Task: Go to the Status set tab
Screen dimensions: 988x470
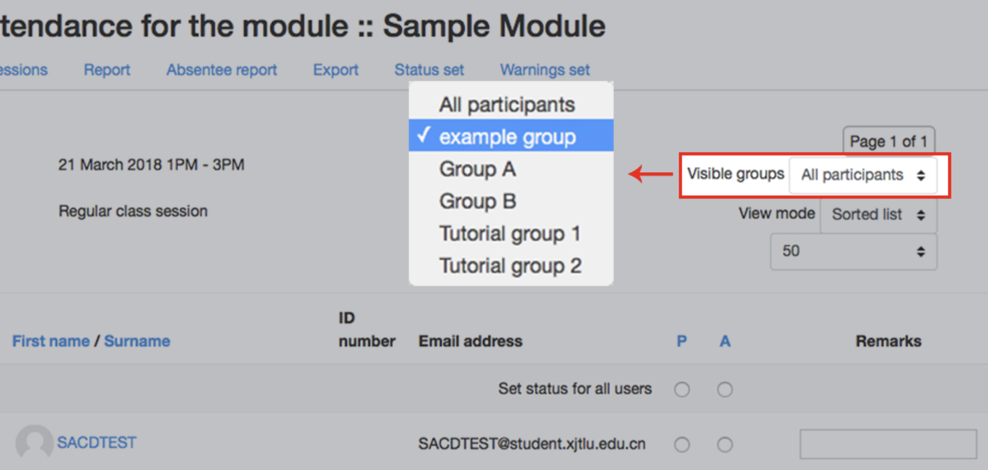Action: click(429, 70)
